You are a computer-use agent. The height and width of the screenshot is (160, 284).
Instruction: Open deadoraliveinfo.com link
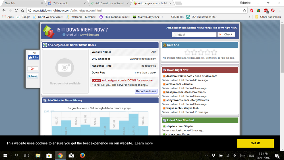[192, 76]
